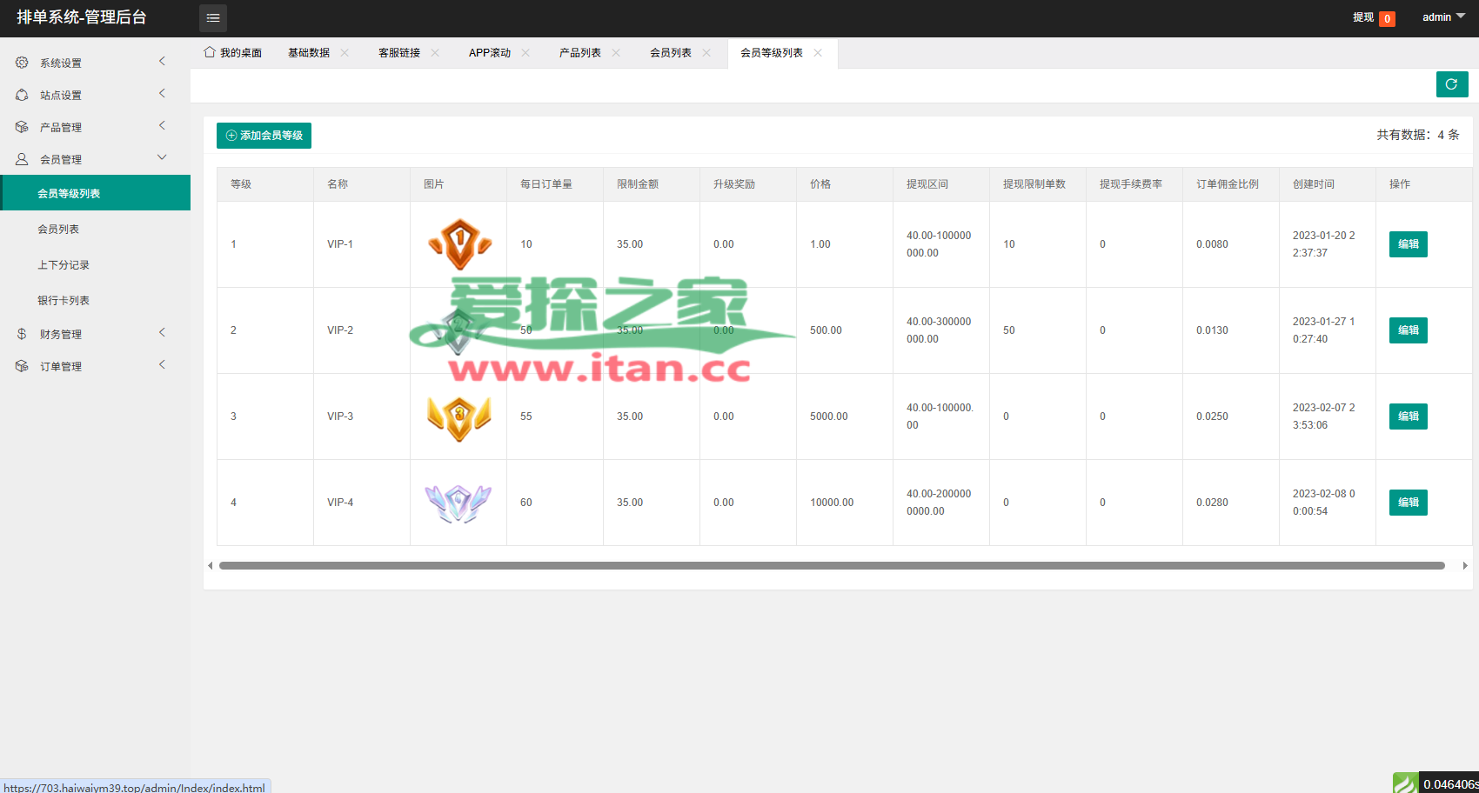Image resolution: width=1479 pixels, height=793 pixels.
Task: Click the 添加会员等级 button
Action: click(264, 136)
